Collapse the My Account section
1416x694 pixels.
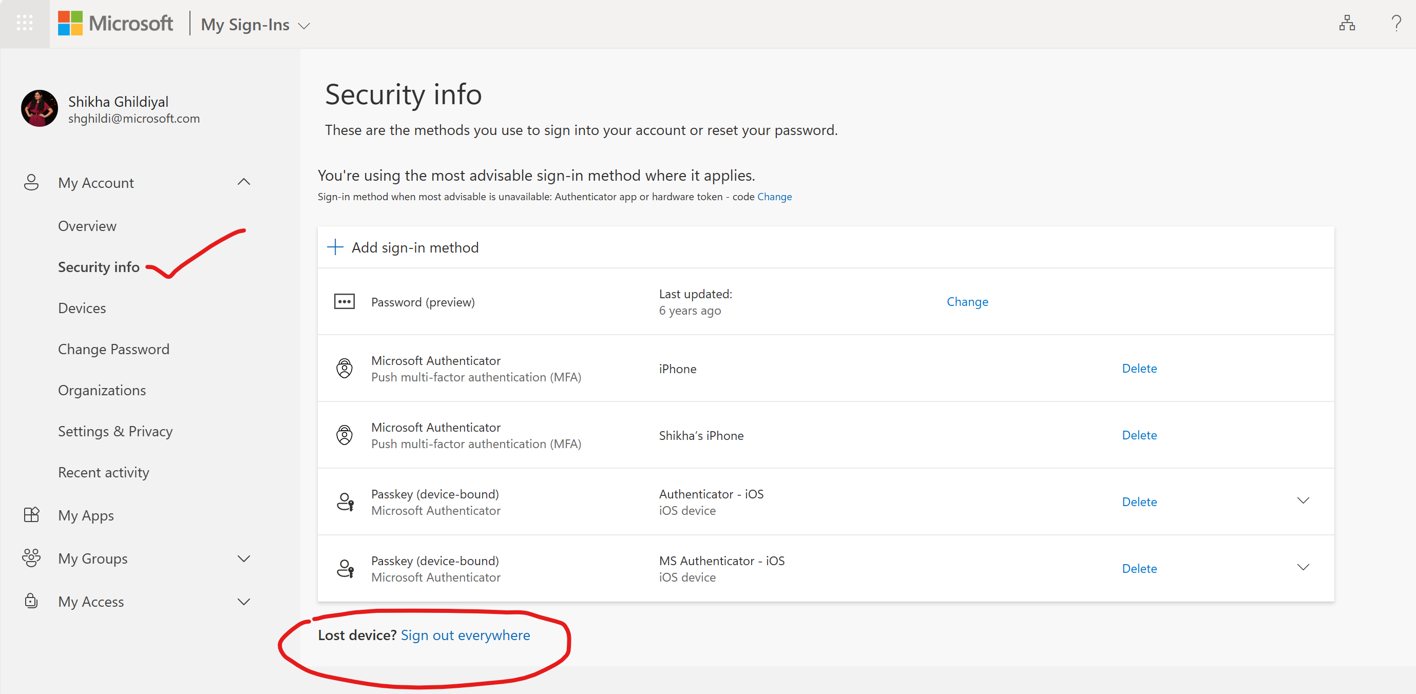click(243, 182)
